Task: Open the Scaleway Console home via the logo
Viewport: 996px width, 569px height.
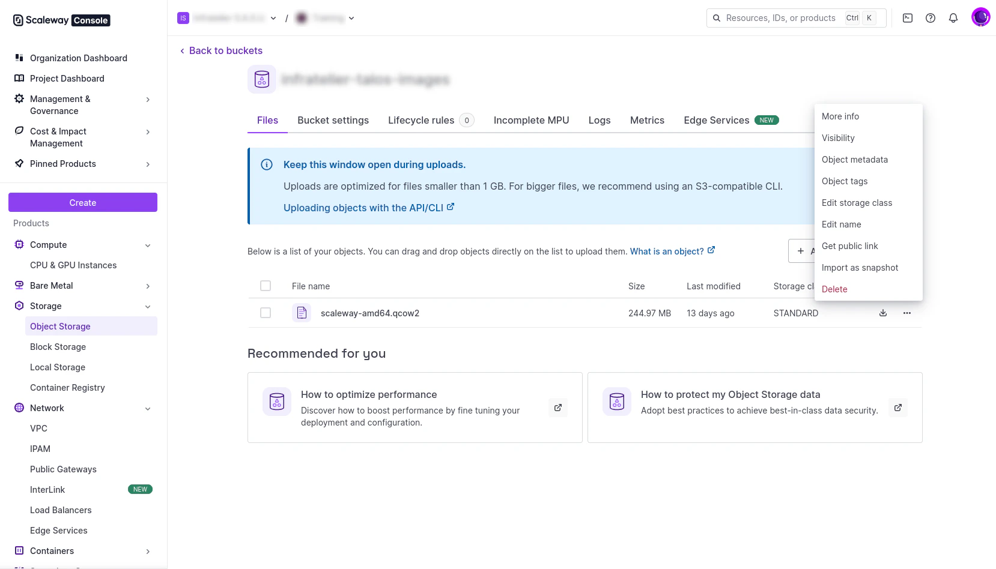Action: (59, 20)
